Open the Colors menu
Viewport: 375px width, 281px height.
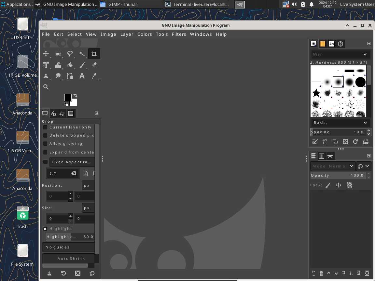tap(145, 34)
